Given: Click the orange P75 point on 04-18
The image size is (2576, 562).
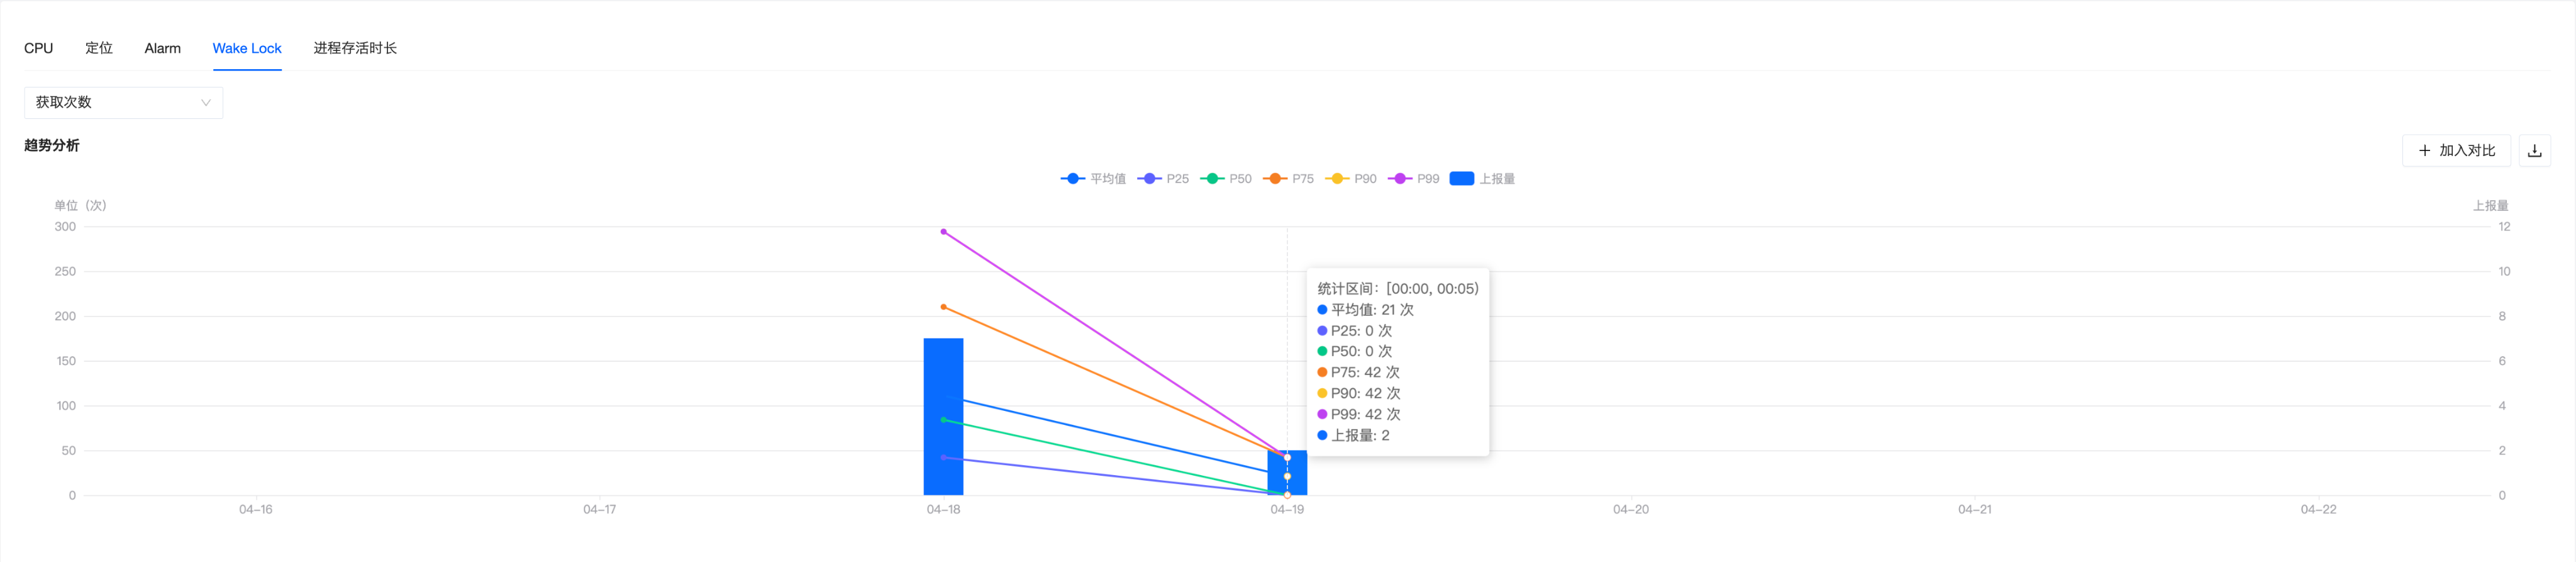Looking at the screenshot, I should pos(943,307).
